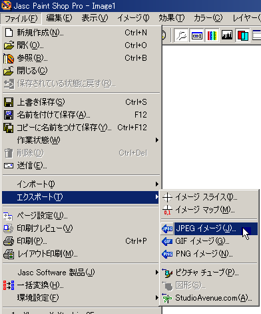
Task: Click the JPEG export arrow icon
Action: [167, 228]
